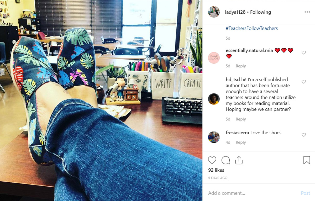Open the three-dot more options menu
Image resolution: width=315 pixels, height=201 pixels.
tap(307, 12)
